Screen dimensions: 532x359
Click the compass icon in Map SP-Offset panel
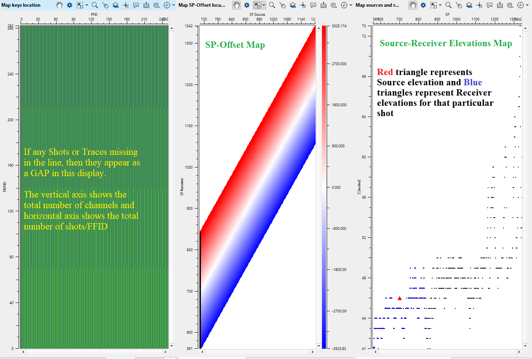[344, 5]
